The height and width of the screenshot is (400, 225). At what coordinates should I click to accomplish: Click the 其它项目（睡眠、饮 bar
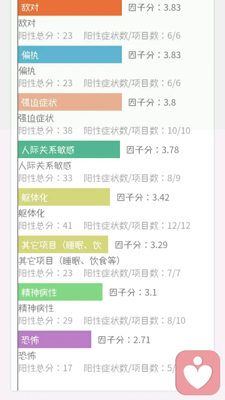[63, 244]
